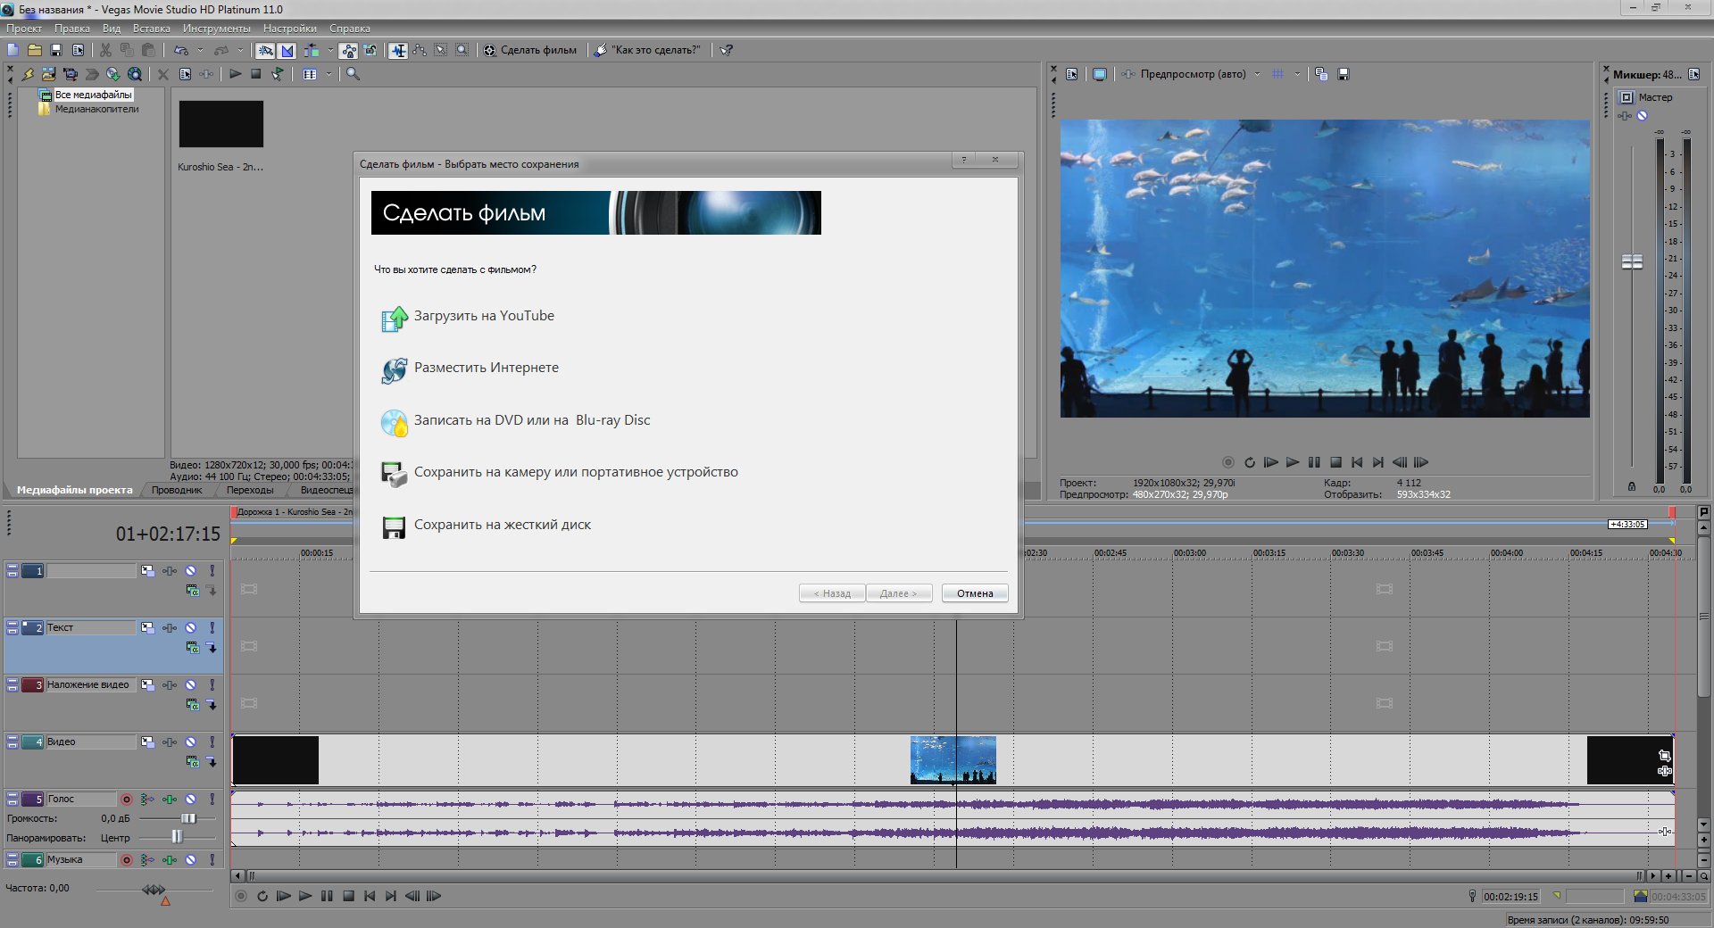Toggle the Auto Ripple icon
This screenshot has height=928, width=1714.
311,51
